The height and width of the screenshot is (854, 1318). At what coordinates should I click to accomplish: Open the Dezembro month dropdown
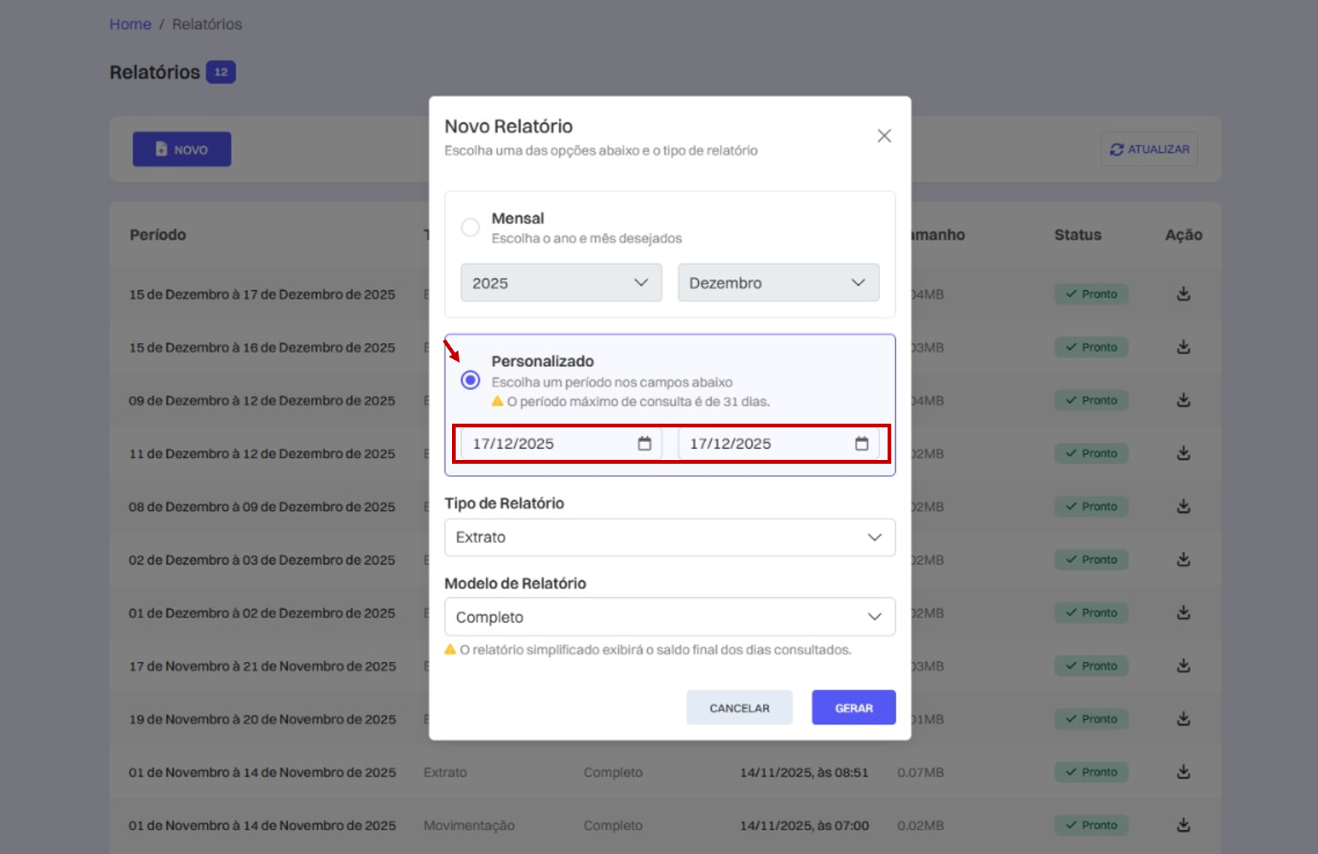[778, 283]
